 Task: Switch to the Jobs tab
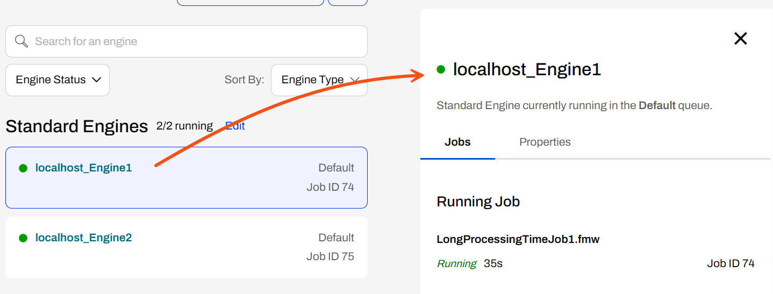pos(457,142)
